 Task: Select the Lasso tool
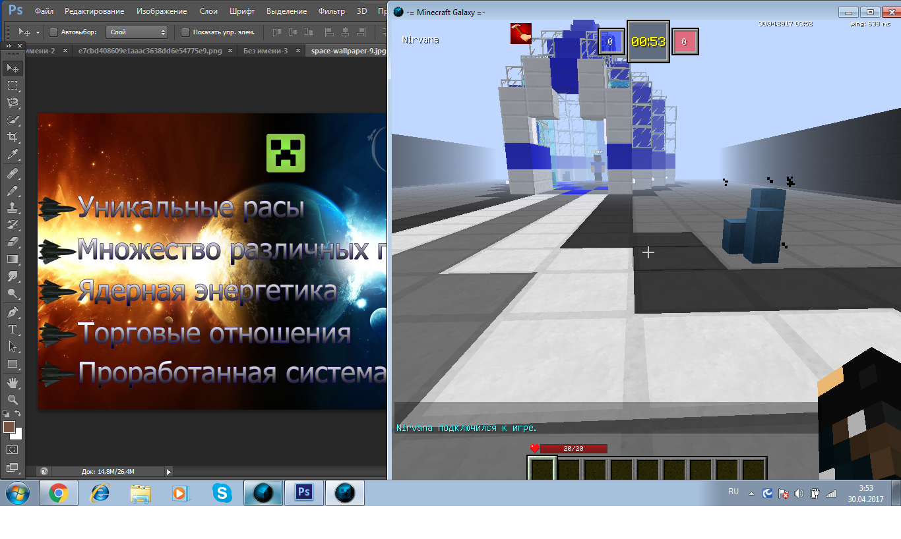pos(13,103)
